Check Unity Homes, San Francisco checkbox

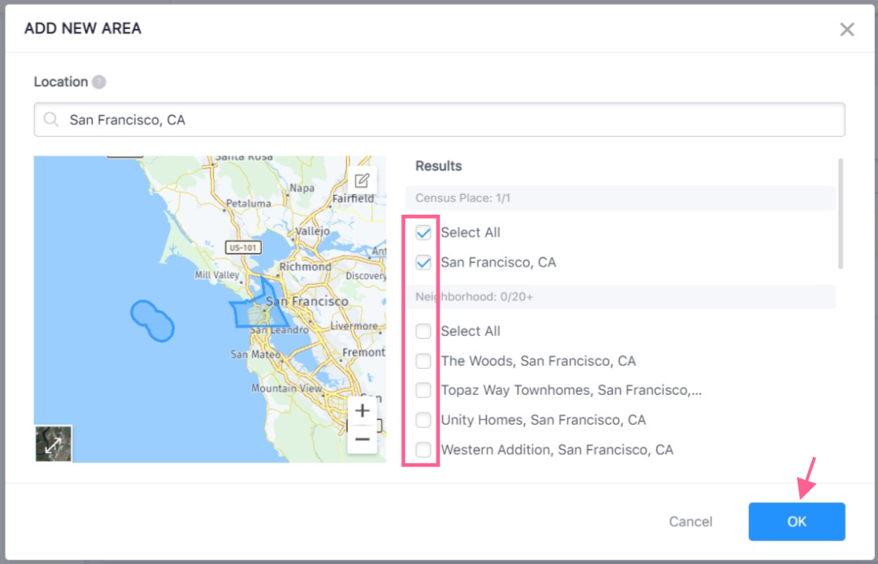(x=423, y=420)
